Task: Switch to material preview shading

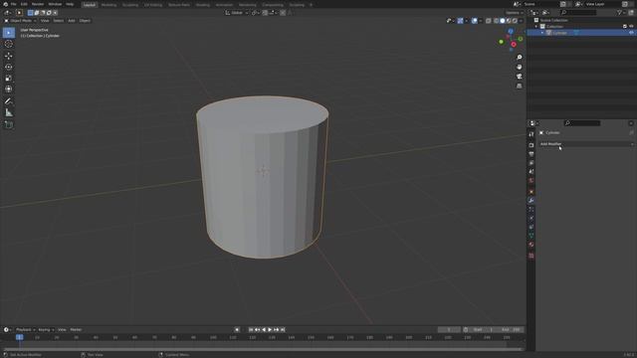Action: click(509, 21)
